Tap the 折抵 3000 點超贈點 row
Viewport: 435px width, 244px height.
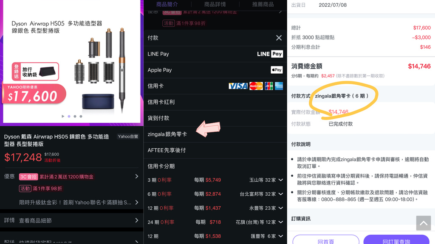click(361, 37)
